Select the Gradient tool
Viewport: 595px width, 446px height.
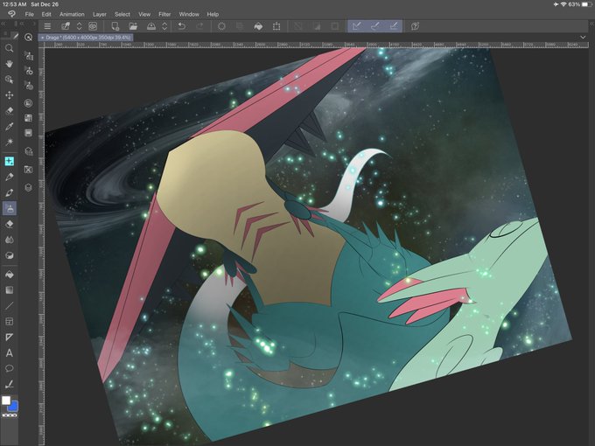[x=9, y=290]
